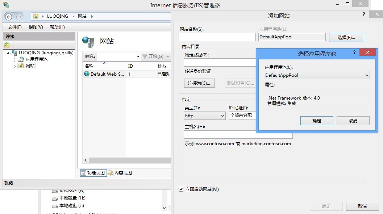This screenshot has height=214, width=383.
Task: Click the left scroll arrow of the site list
Action: tap(86, 160)
